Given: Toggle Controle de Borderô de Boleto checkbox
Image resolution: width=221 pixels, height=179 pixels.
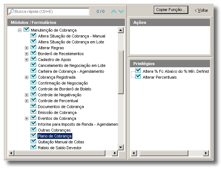Looking at the screenshot, I should tap(33, 88).
